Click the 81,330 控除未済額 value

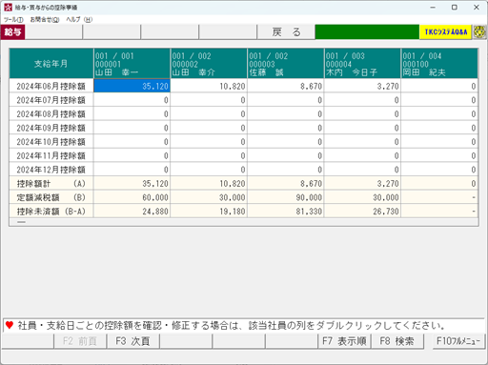pyautogui.click(x=286, y=212)
